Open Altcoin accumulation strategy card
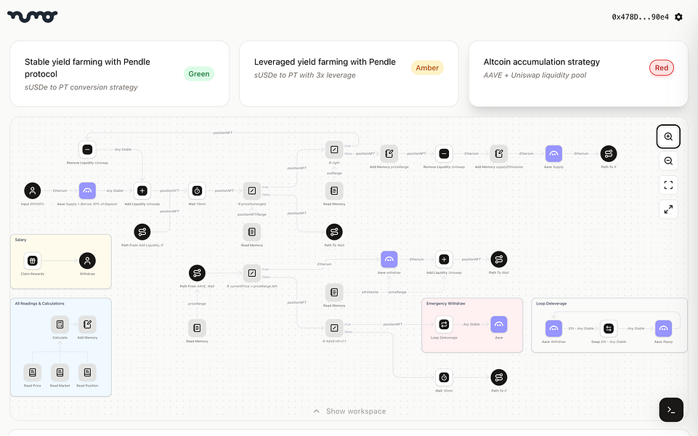This screenshot has height=436, width=698. tap(578, 74)
